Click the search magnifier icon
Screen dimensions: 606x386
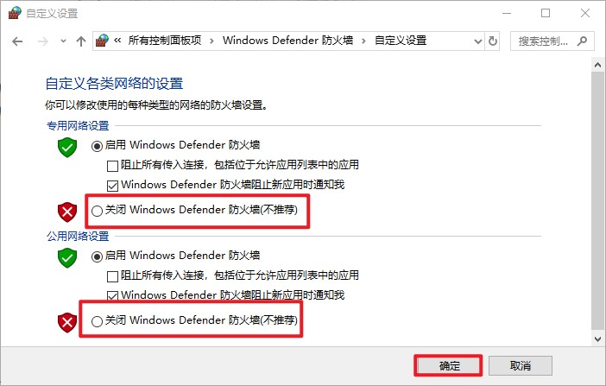(x=582, y=41)
